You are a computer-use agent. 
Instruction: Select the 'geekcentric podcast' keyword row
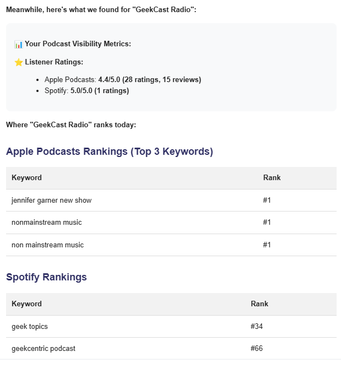(x=171, y=349)
